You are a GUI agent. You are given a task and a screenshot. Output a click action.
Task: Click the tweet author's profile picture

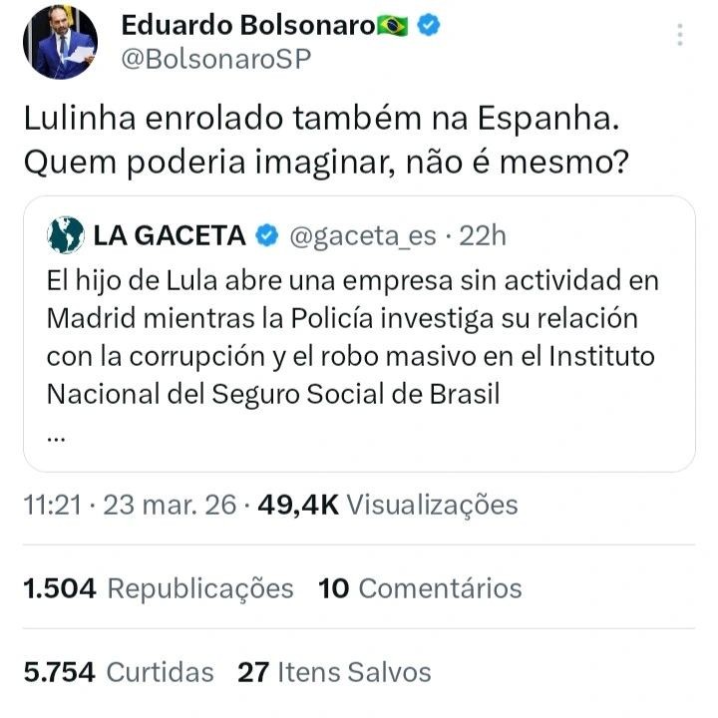tap(60, 42)
